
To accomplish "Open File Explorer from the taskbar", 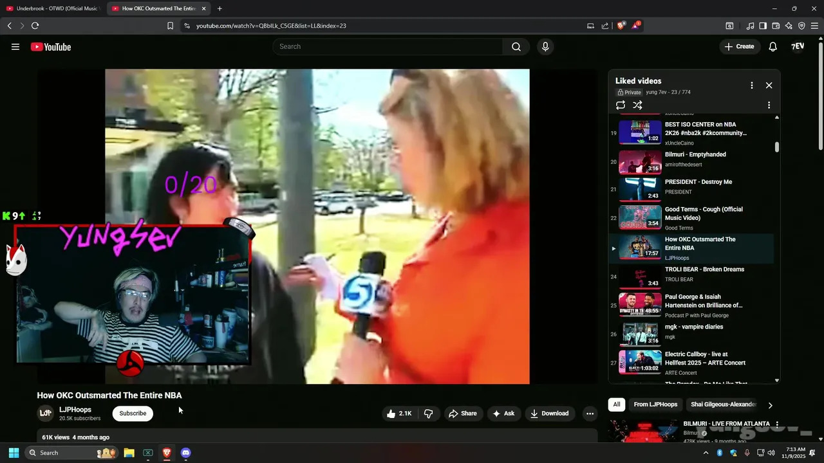I will [x=129, y=453].
